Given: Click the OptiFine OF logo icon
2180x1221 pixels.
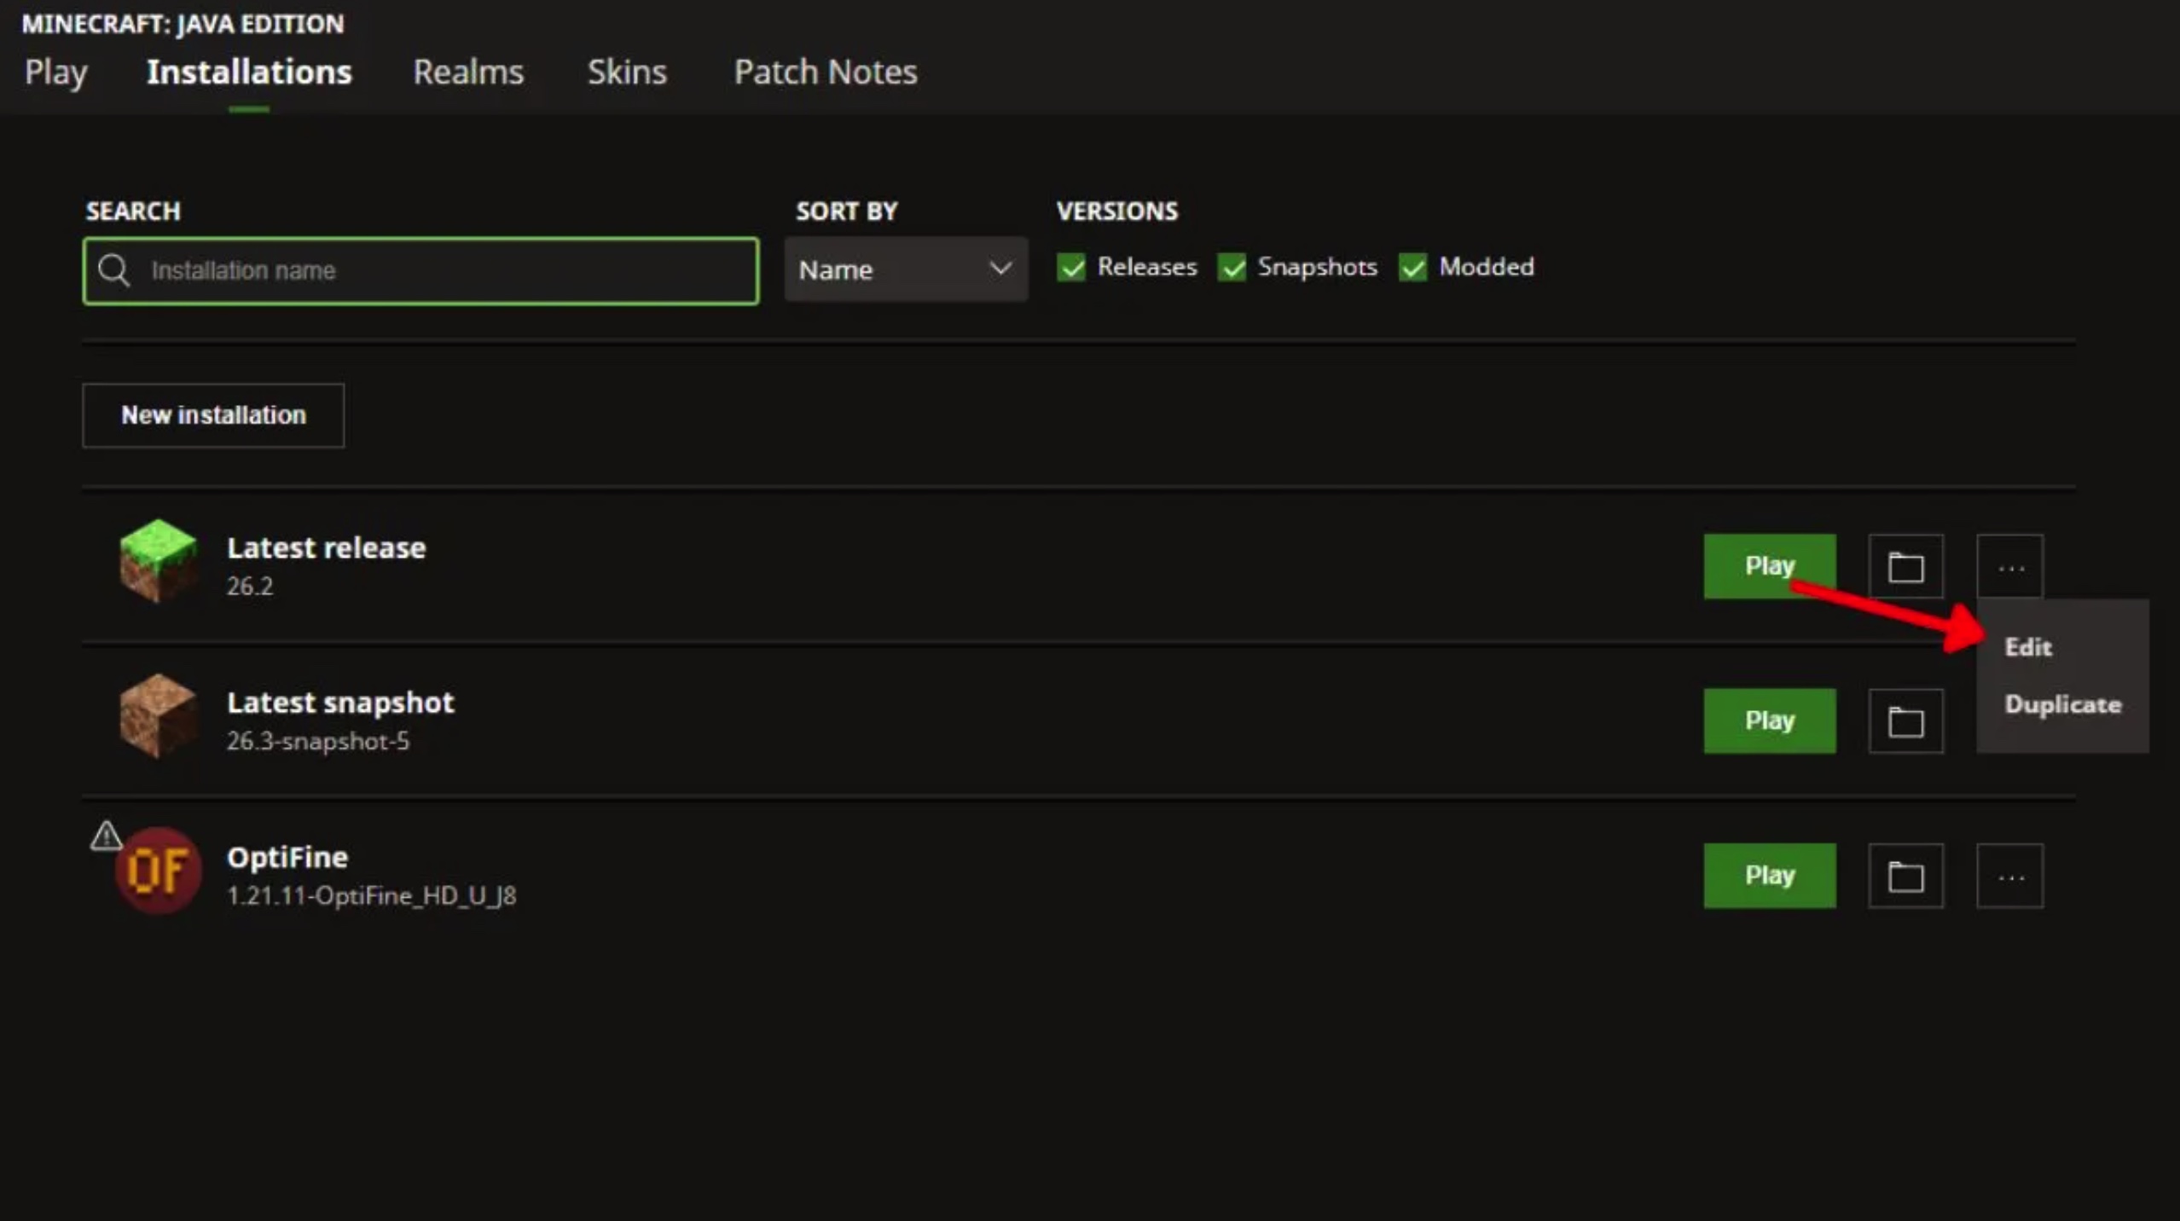Looking at the screenshot, I should [159, 871].
